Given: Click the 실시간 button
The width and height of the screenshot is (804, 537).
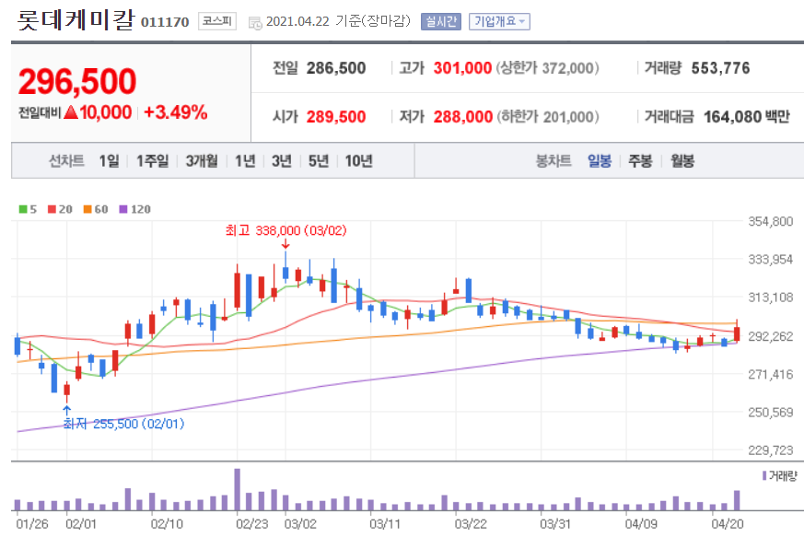Looking at the screenshot, I should click(x=441, y=21).
